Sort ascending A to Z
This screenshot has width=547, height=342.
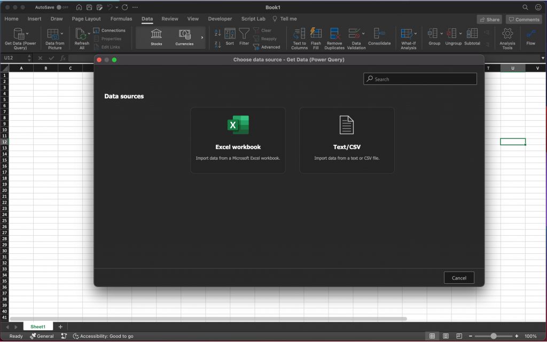(218, 33)
